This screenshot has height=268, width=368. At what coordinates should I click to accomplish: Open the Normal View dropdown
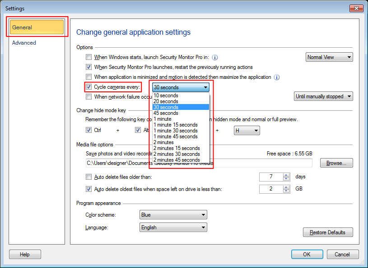(x=329, y=57)
